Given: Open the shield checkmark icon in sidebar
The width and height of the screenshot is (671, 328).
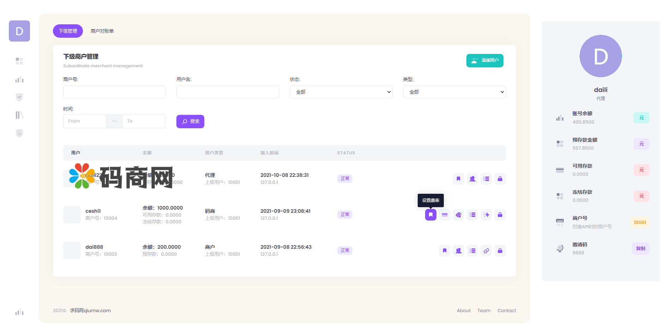Looking at the screenshot, I should coord(19,97).
